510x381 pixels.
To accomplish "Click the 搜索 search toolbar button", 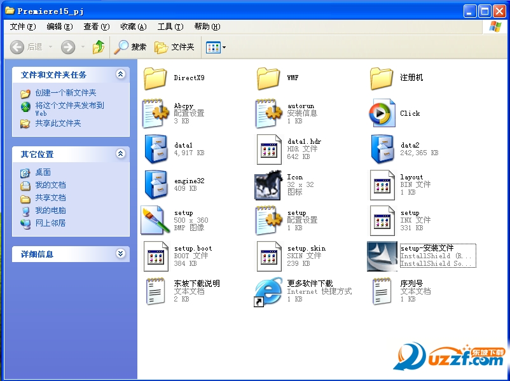I will click(x=130, y=47).
